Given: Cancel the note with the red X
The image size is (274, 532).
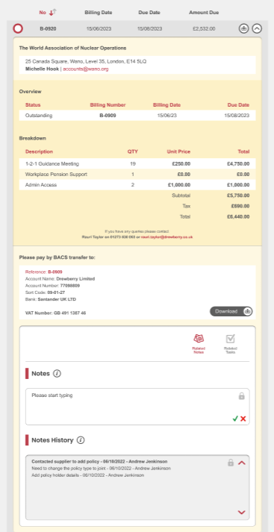Looking at the screenshot, I should 243,419.
